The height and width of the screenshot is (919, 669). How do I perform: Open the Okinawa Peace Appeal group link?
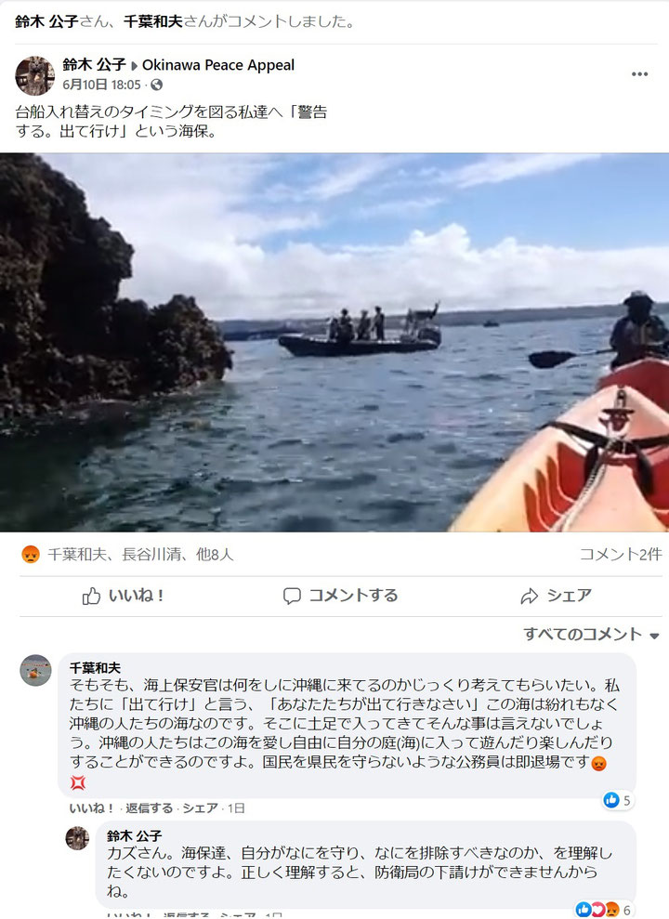[218, 65]
